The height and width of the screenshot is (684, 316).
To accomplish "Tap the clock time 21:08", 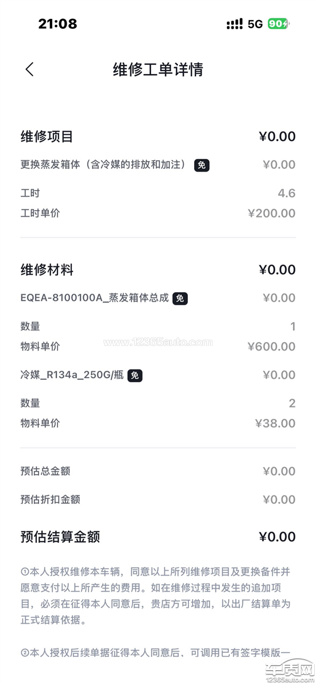I will [x=57, y=24].
